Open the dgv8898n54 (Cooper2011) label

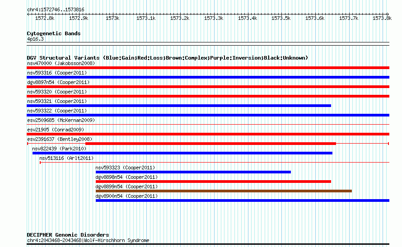tap(126, 177)
